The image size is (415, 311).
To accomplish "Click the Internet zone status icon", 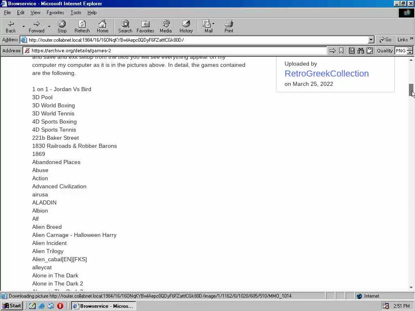I will (359, 296).
